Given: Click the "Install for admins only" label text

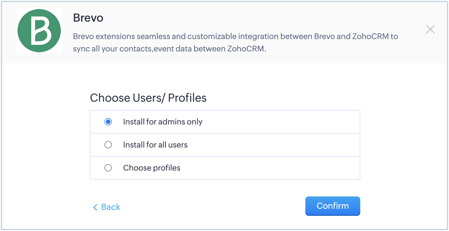Looking at the screenshot, I should [x=163, y=122].
